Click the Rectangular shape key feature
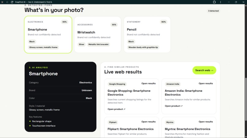 pos(42,121)
